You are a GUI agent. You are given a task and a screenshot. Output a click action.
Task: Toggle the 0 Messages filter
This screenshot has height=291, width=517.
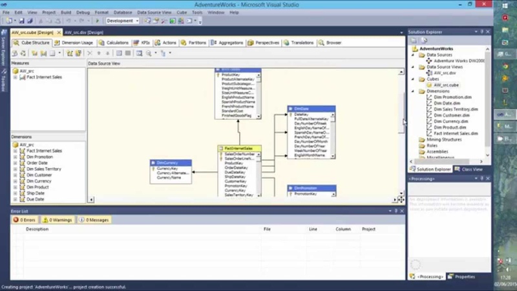(x=94, y=220)
